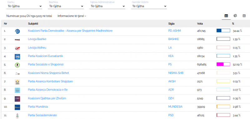Switch to the bar chart view icon
Screen dimensions: 250x119
244,16
